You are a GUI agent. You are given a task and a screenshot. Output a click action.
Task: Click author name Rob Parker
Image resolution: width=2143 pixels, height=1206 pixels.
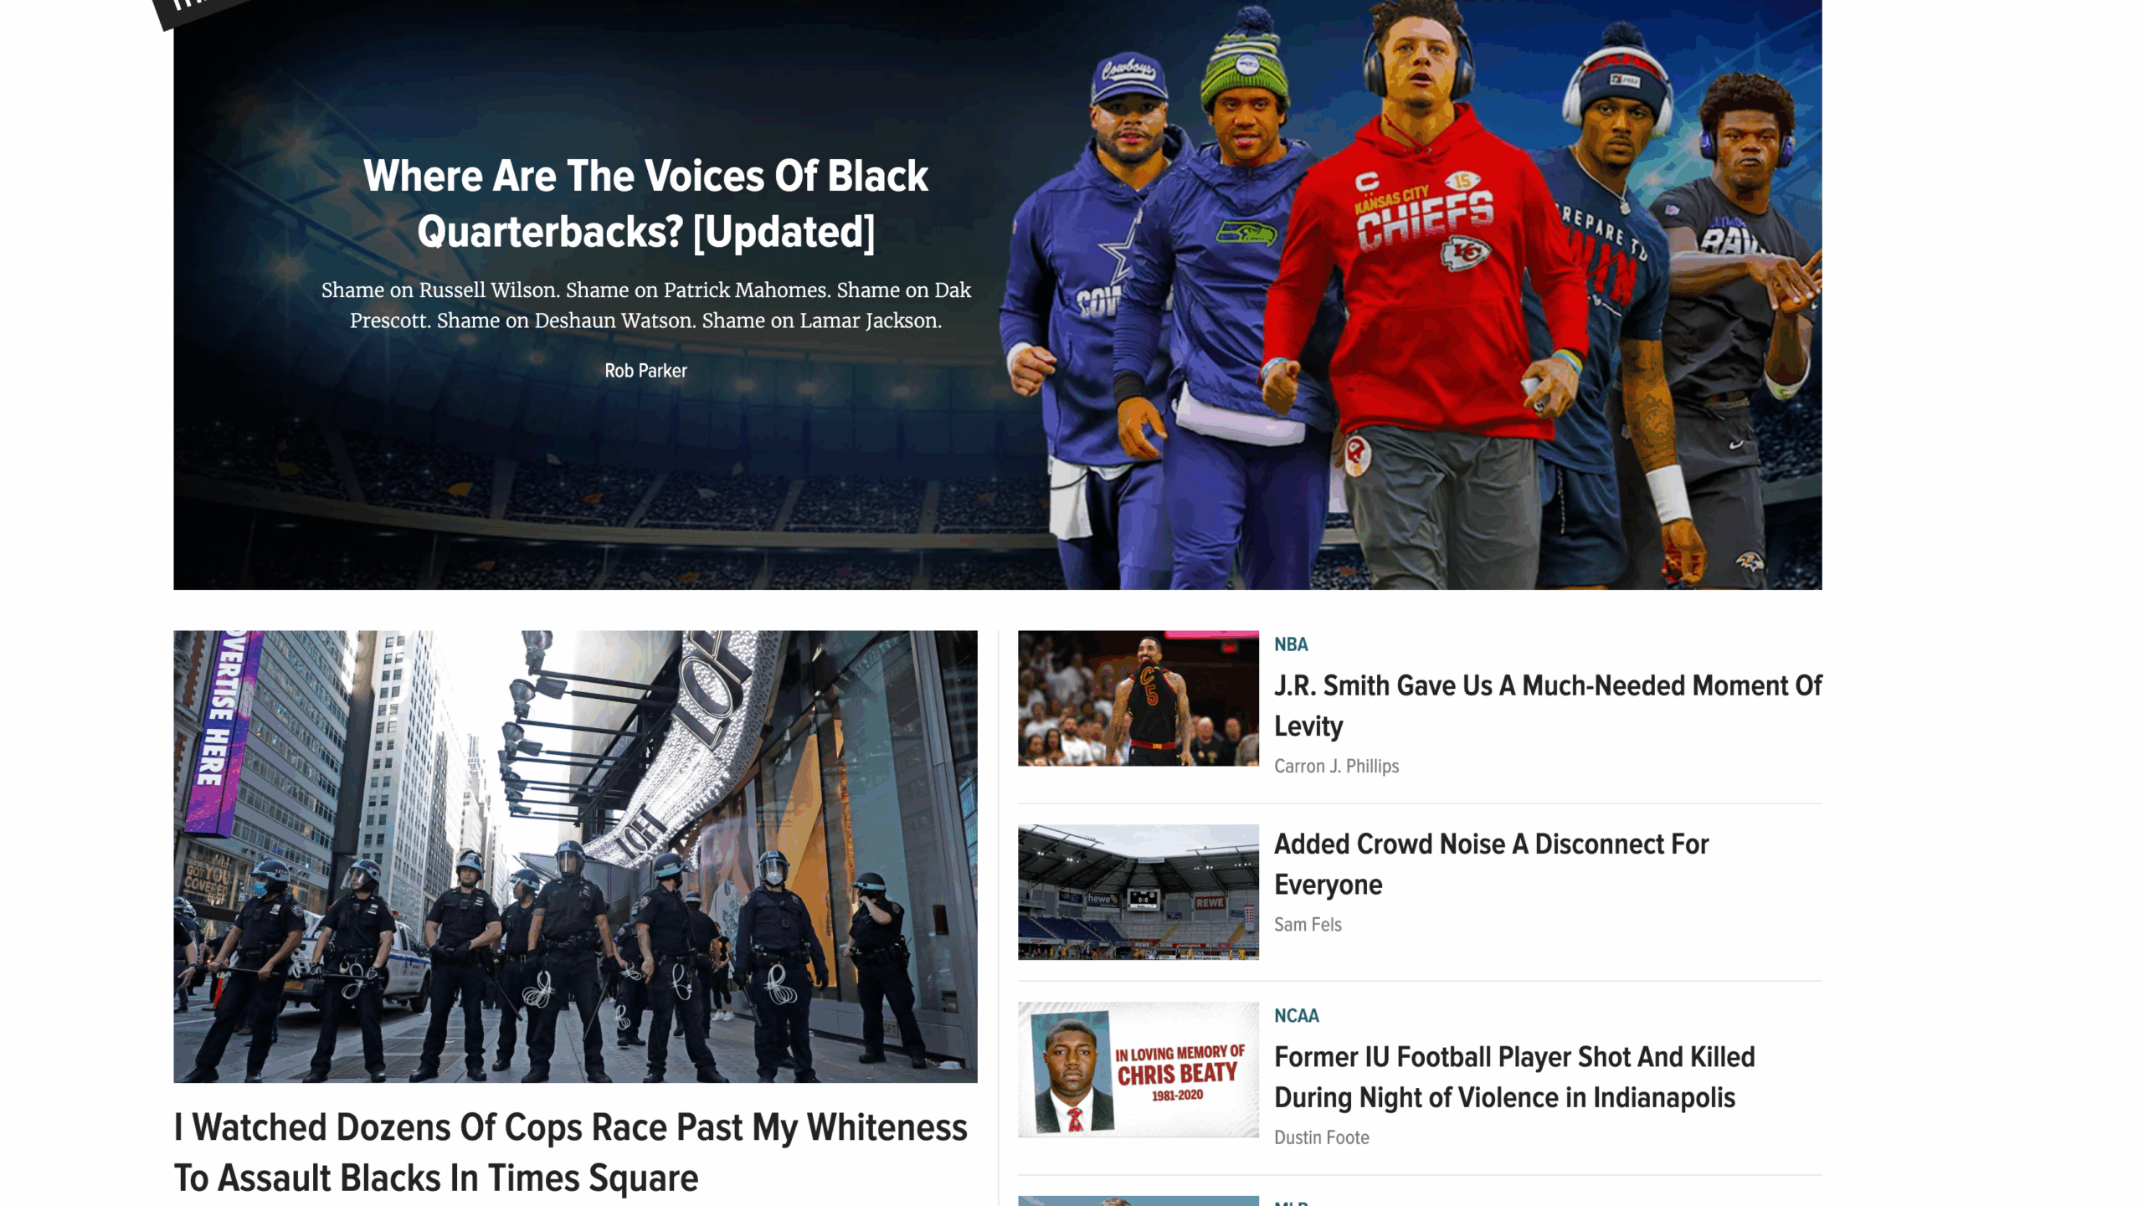tap(645, 371)
